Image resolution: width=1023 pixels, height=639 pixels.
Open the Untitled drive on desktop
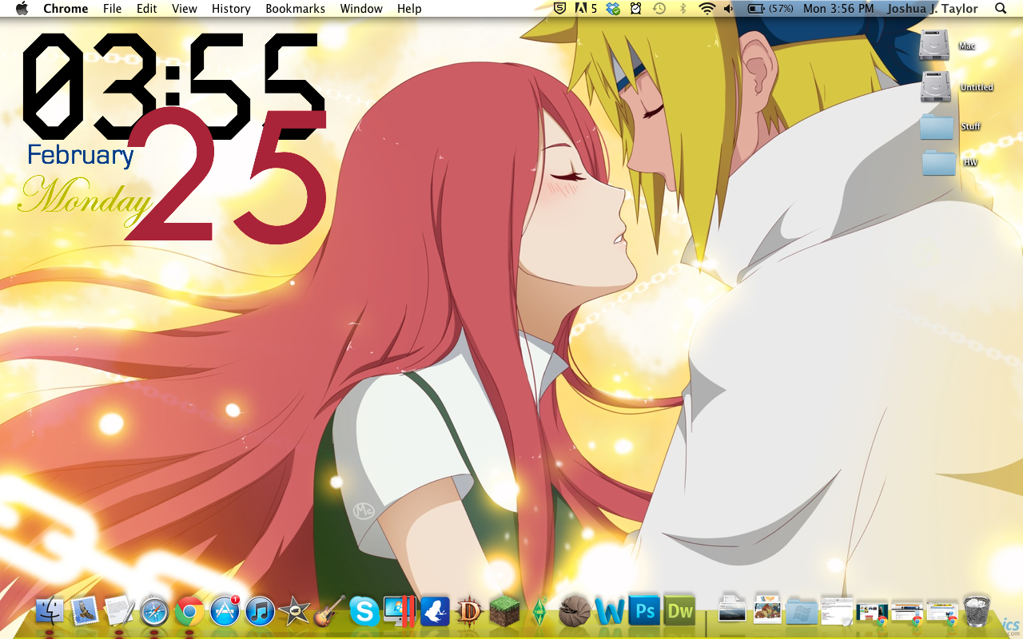pyautogui.click(x=934, y=86)
